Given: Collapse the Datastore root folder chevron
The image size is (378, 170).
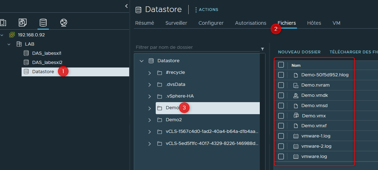Looking at the screenshot, I should [x=142, y=61].
